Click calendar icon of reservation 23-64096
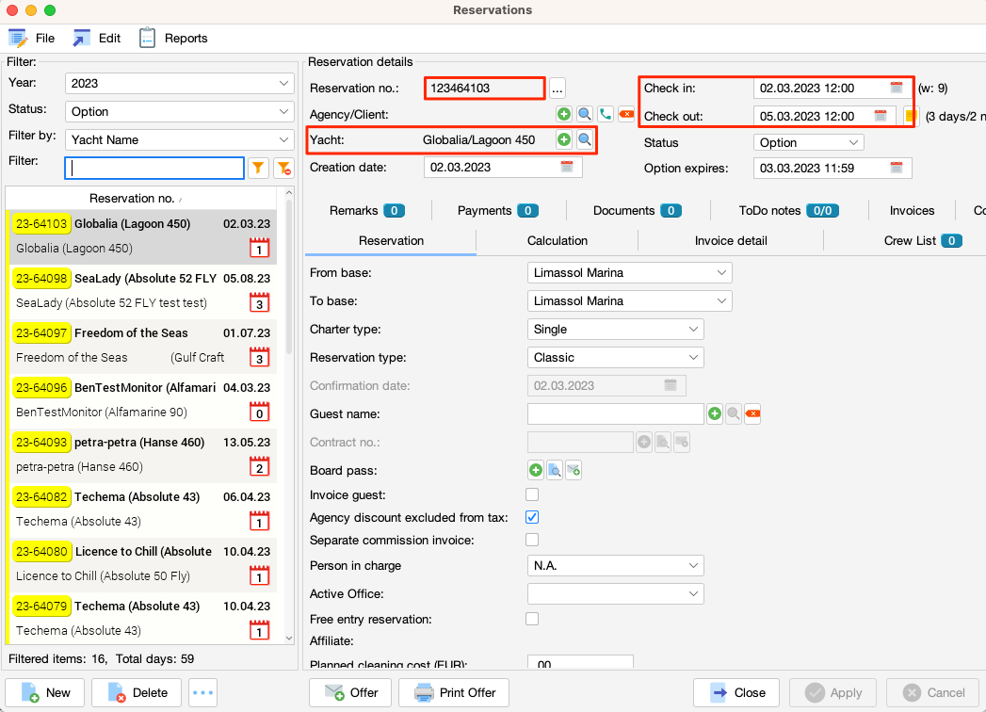The height and width of the screenshot is (712, 986). [259, 412]
